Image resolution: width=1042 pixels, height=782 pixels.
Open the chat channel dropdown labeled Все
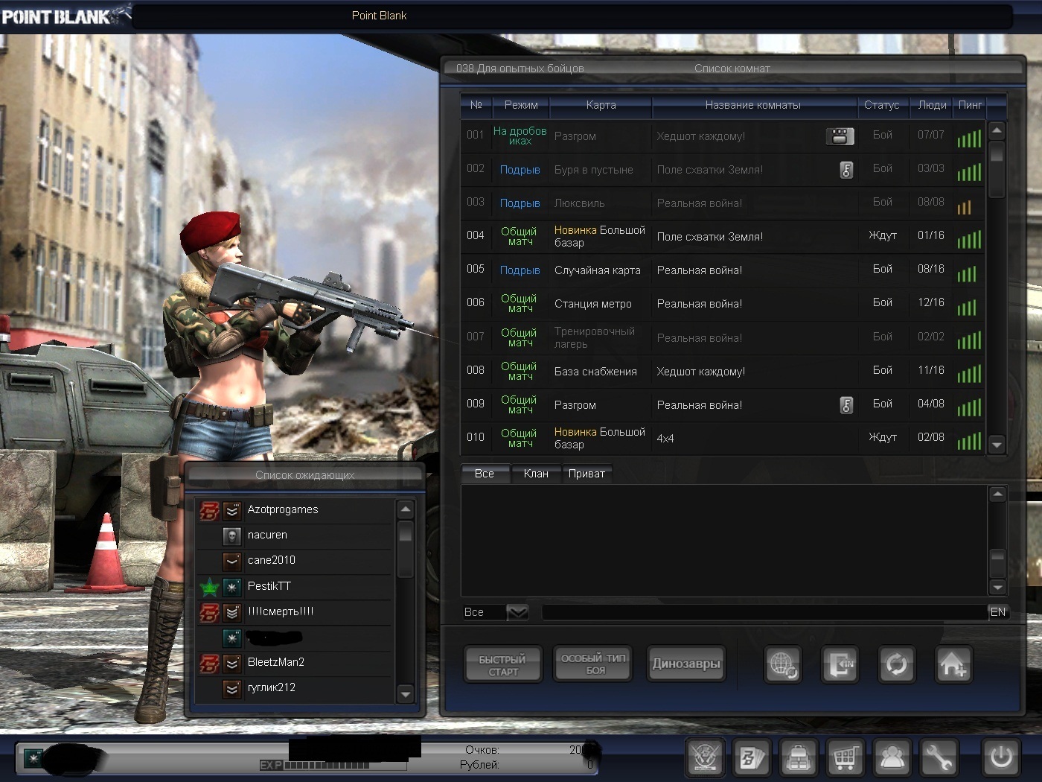517,612
